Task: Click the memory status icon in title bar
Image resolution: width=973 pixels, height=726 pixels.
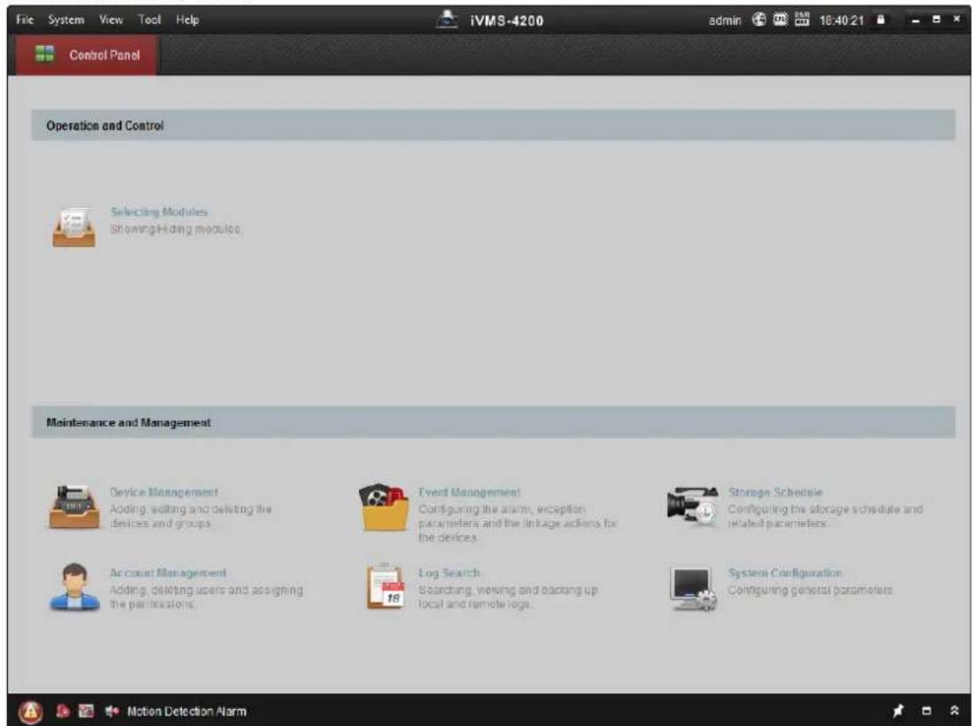Action: [x=802, y=19]
